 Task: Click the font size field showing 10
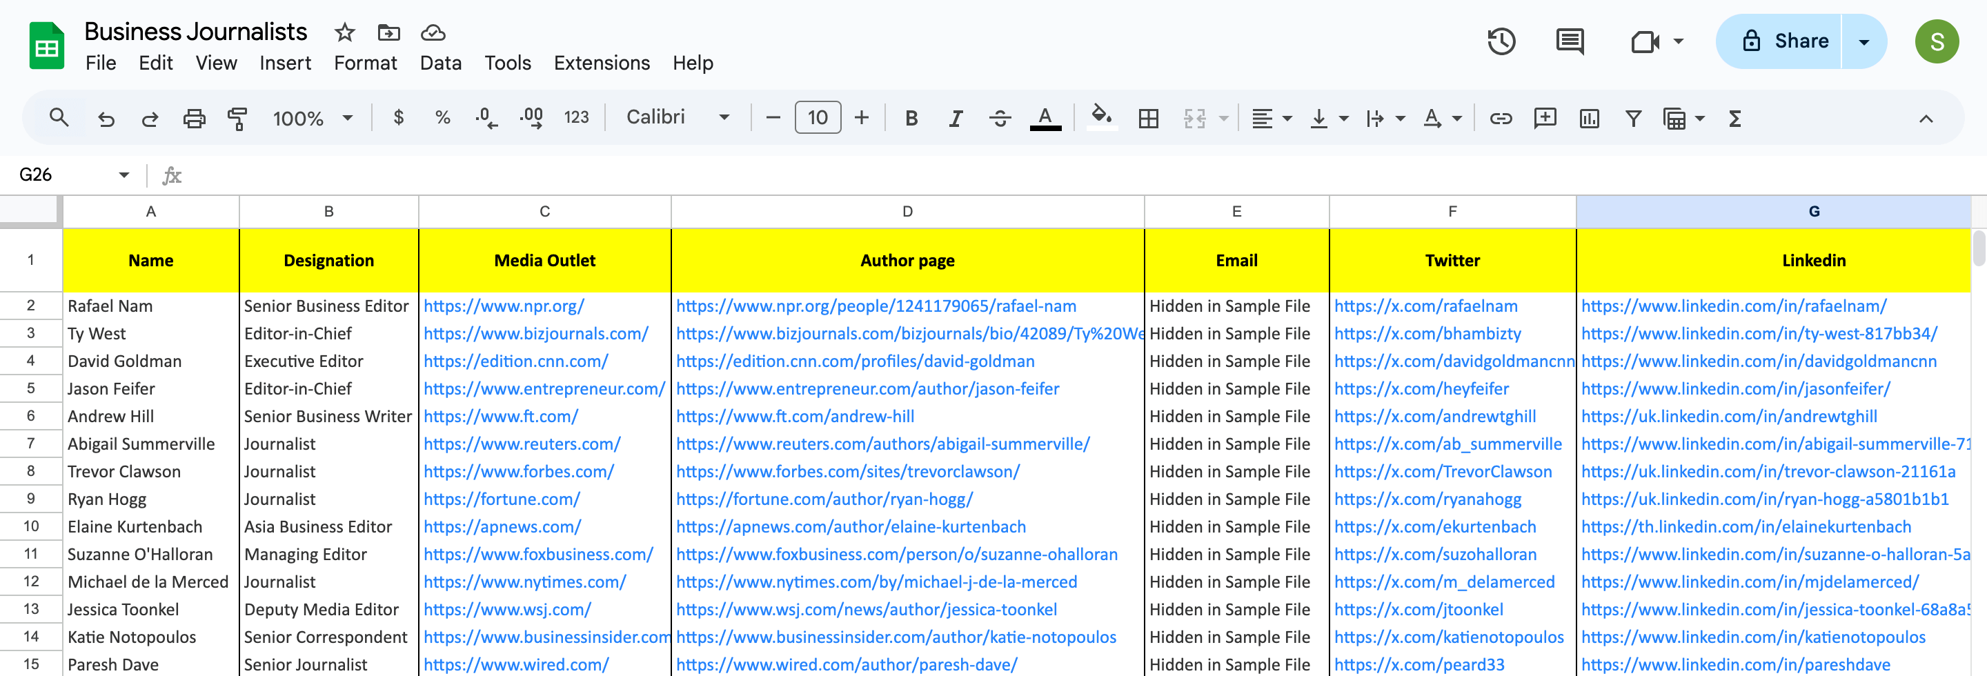tap(818, 118)
